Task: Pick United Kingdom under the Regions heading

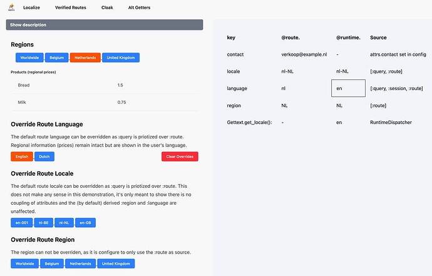Action: pyautogui.click(x=121, y=58)
